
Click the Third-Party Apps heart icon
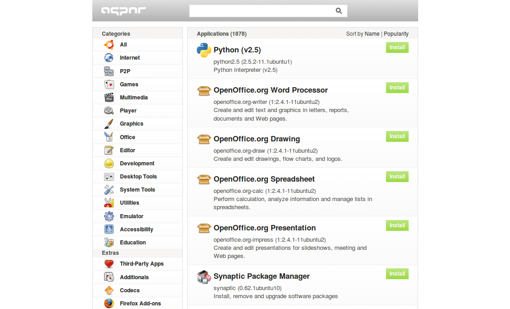[x=109, y=264]
